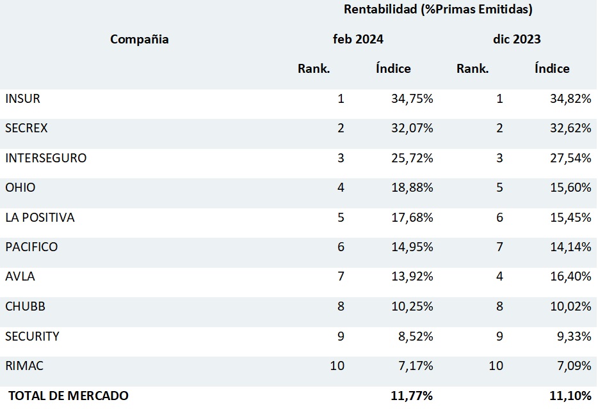
Task: Click market total 11,10% for dic 2023
Action: 570,396
